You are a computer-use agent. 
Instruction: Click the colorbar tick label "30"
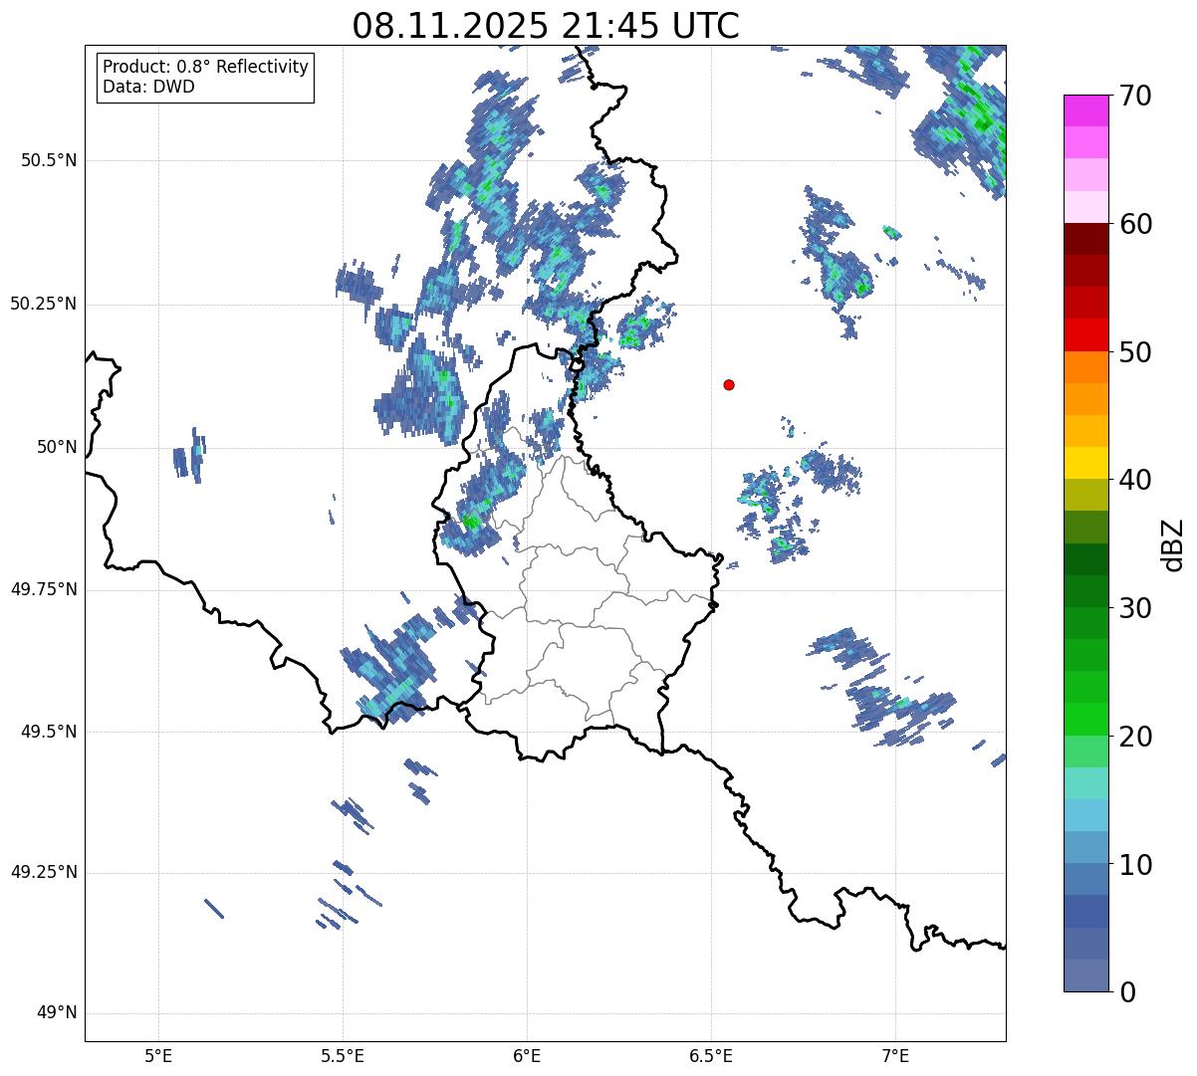pos(1135,608)
